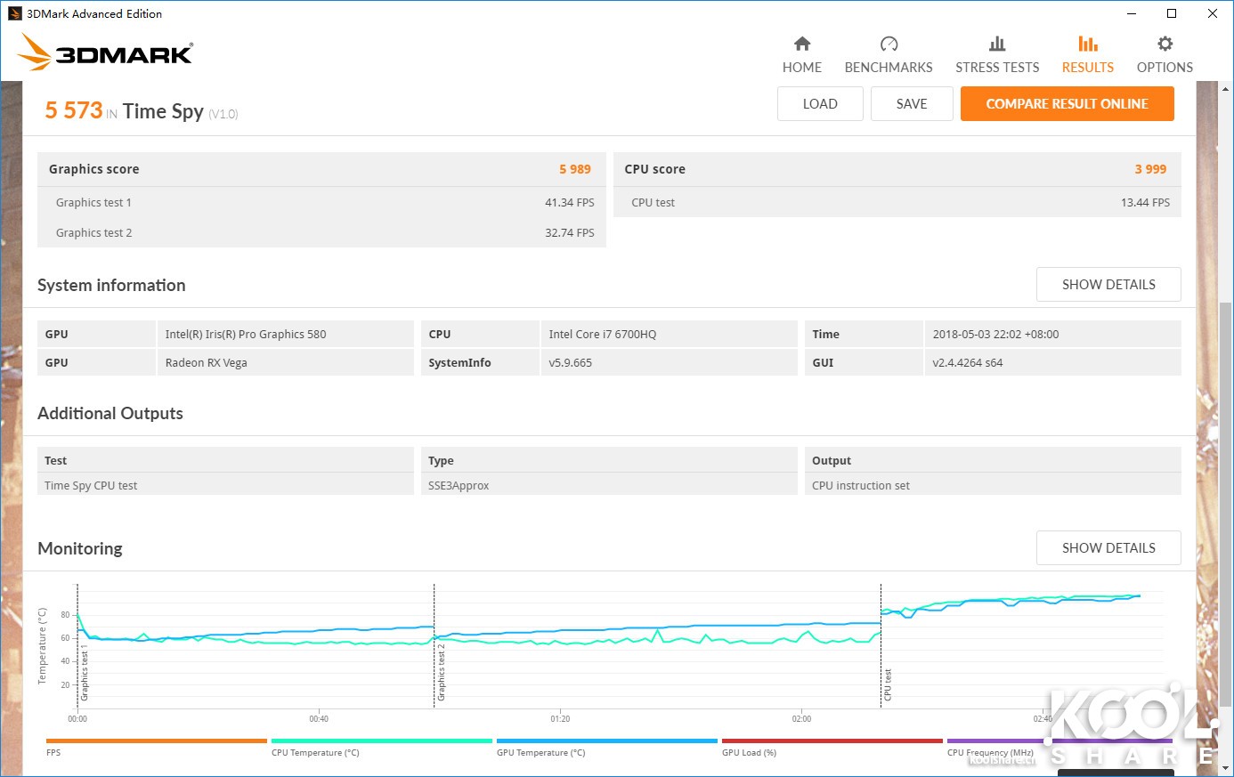1234x777 pixels.
Task: Click the vertical scrollbar thumb
Action: 1226,503
